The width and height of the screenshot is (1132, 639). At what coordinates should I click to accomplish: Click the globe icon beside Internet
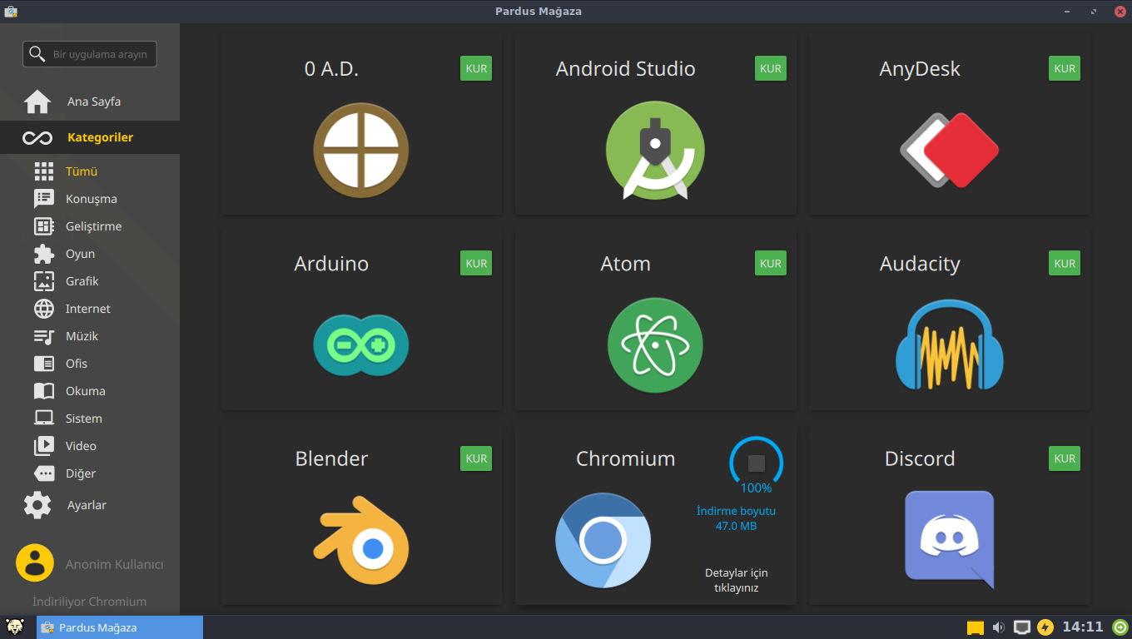pos(43,309)
